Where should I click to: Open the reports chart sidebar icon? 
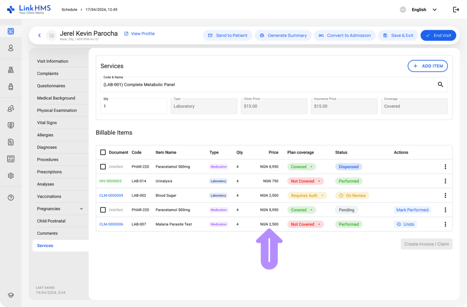[11, 159]
